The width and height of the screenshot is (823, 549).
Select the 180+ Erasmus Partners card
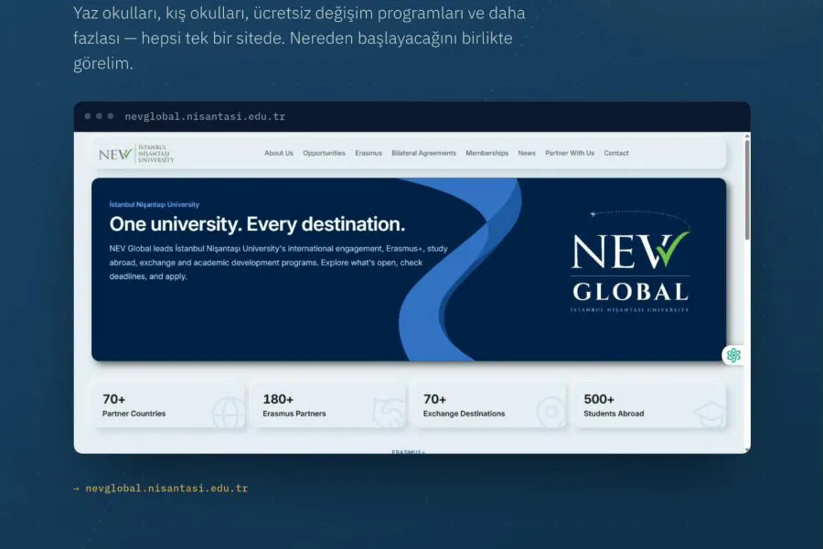coord(330,405)
